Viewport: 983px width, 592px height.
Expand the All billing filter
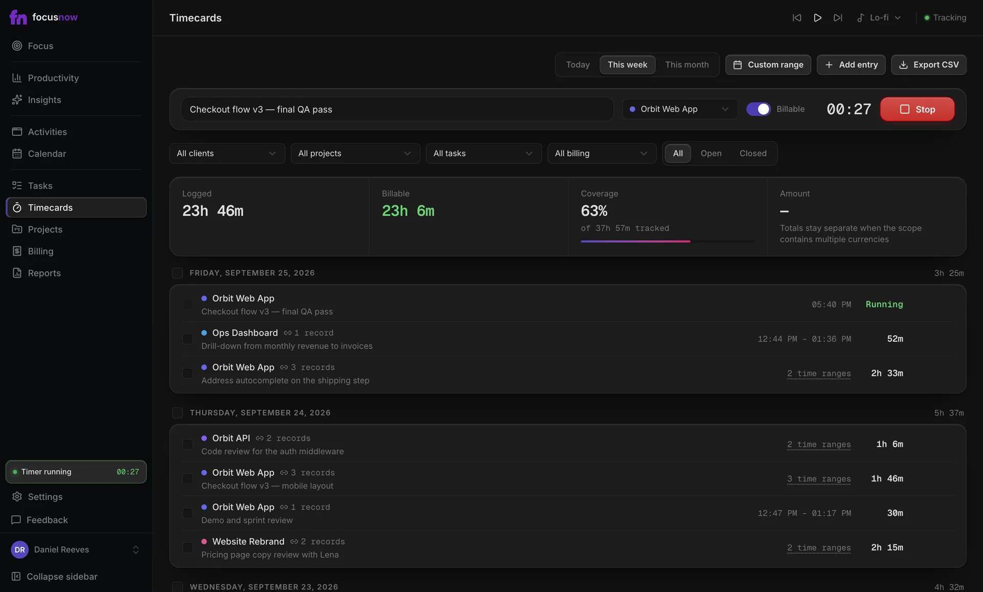(x=602, y=153)
